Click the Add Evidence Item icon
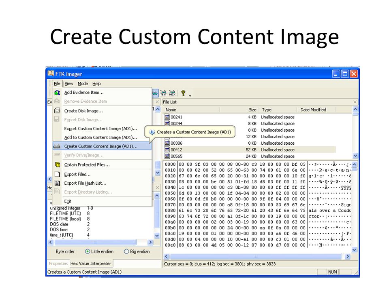This screenshot has height=291, width=389. [x=57, y=93]
